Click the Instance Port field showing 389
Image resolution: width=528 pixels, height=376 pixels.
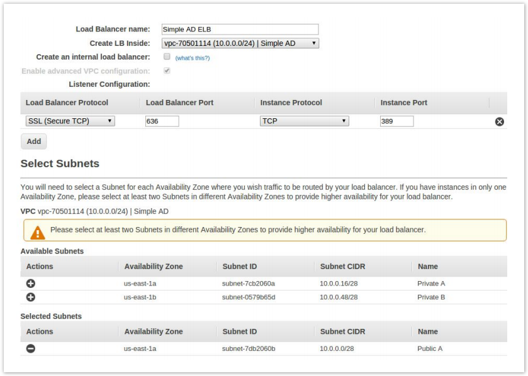[x=396, y=121]
